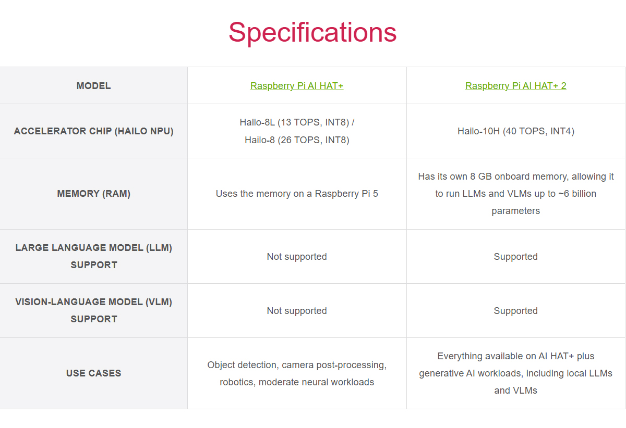Screen dimensions: 626x428
Task: Select 'Not supported' in the VLM Support row
Action: 297,311
